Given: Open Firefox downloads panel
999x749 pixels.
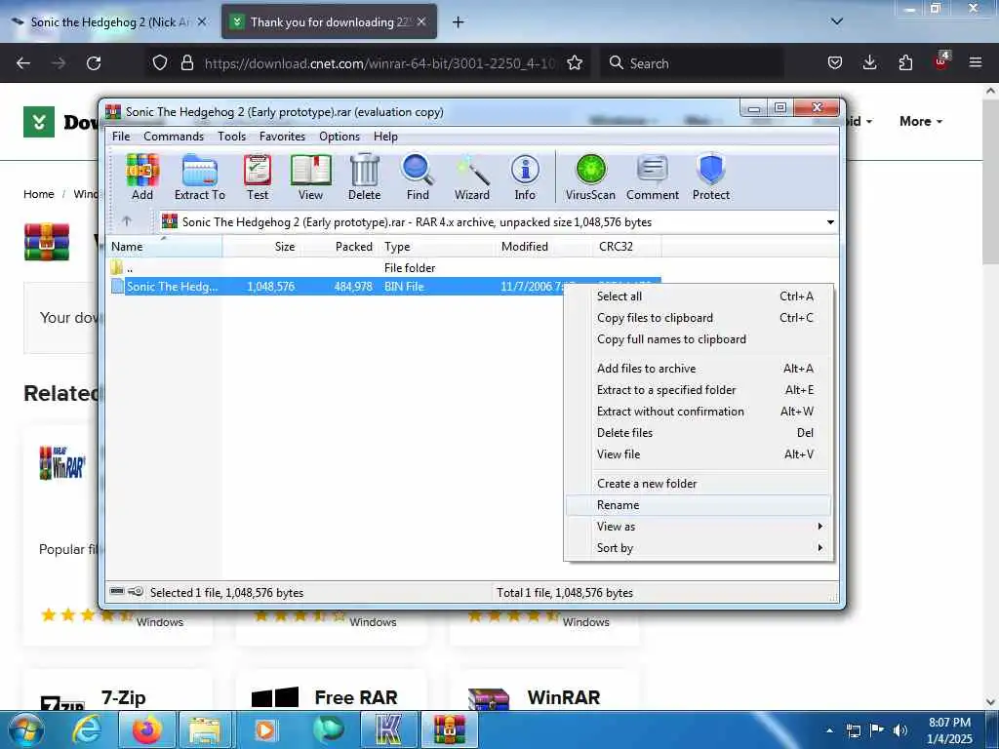Looking at the screenshot, I should point(869,62).
